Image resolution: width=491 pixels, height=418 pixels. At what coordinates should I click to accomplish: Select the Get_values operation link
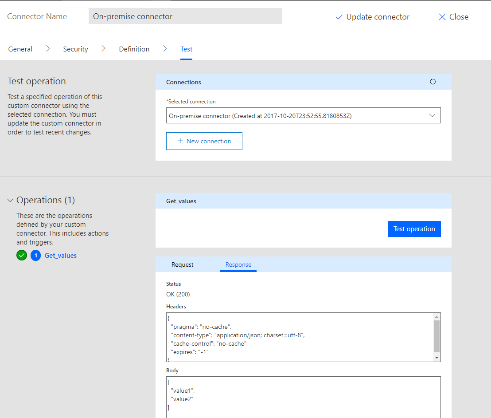(x=61, y=256)
